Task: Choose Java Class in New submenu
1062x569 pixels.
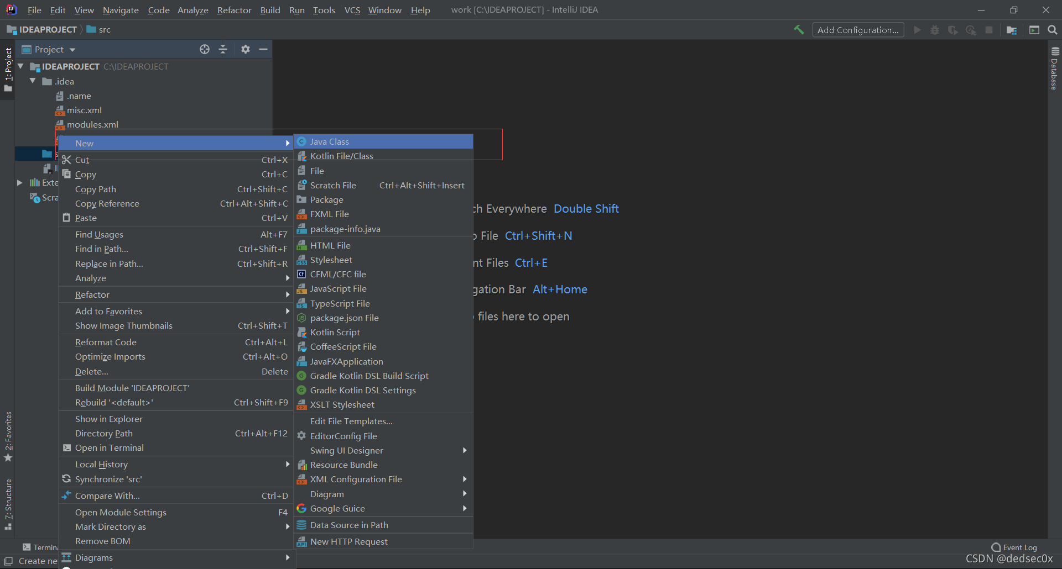Action: (383, 141)
